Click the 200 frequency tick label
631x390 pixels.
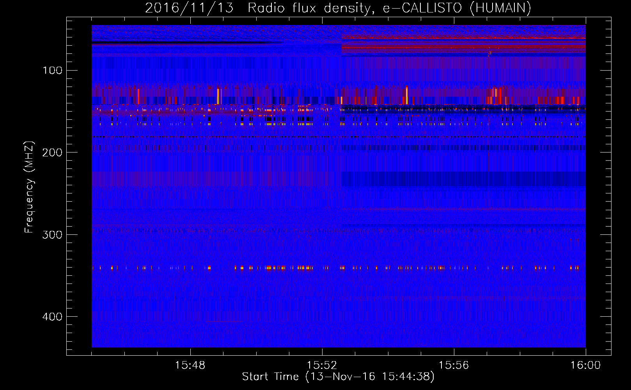coord(53,152)
